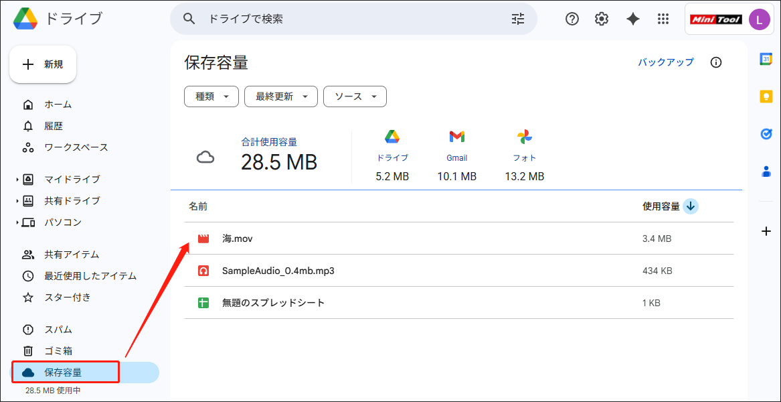
Task: Expand the マイドライブ tree item
Action: (16, 179)
